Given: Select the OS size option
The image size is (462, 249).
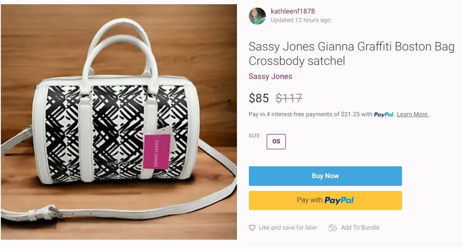Looking at the screenshot, I should pos(276,142).
